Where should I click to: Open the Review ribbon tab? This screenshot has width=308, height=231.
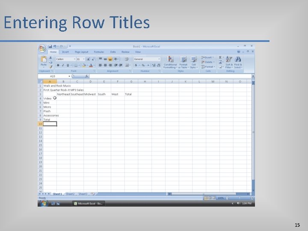125,52
